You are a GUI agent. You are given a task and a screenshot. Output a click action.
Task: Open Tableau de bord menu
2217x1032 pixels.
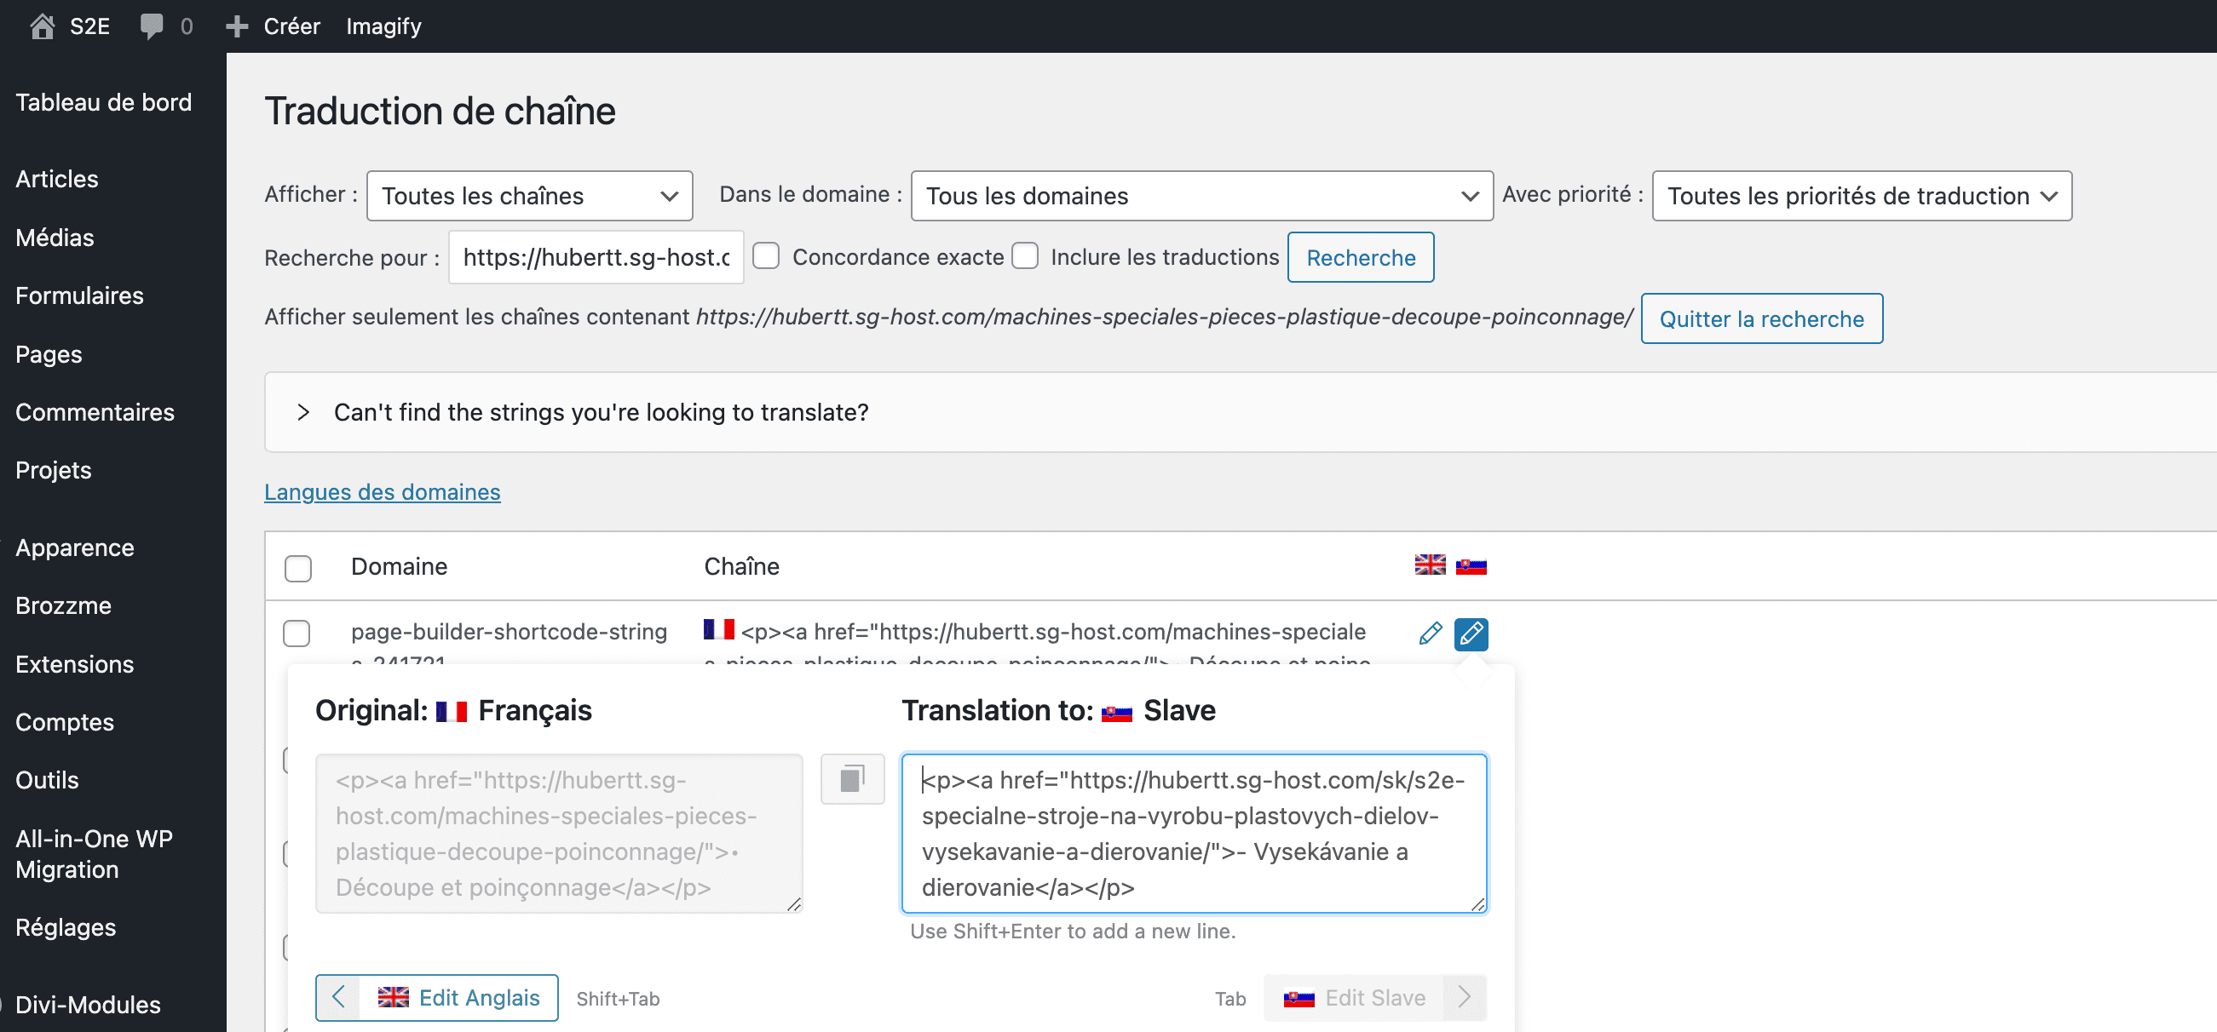pos(103,102)
